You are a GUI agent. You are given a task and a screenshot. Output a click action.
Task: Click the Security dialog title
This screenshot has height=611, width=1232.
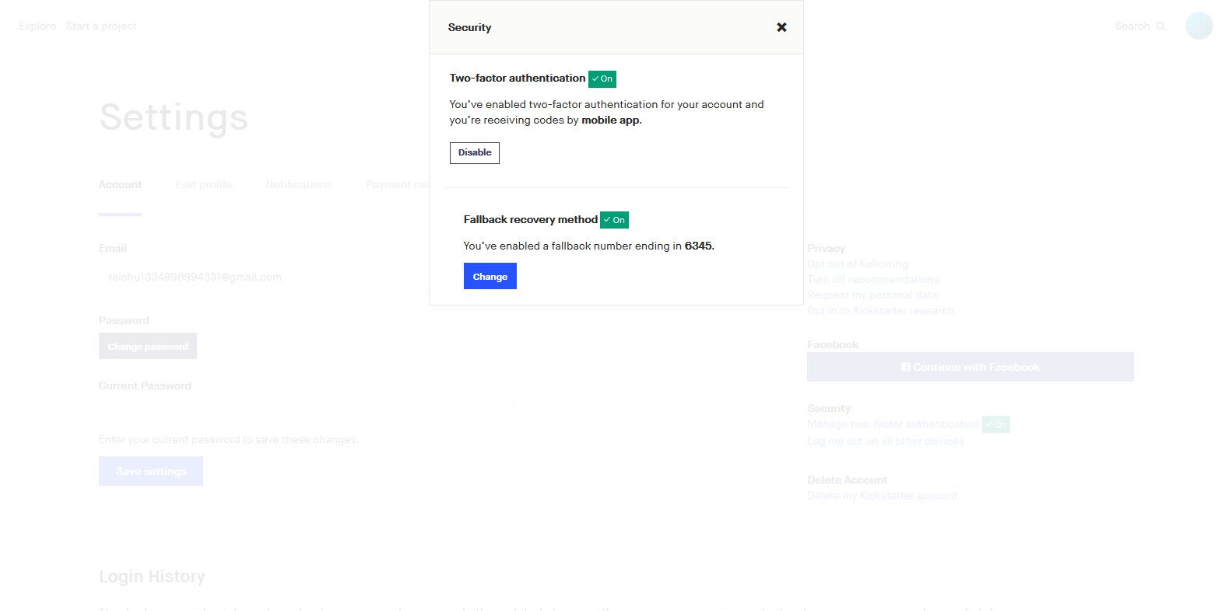coord(469,27)
